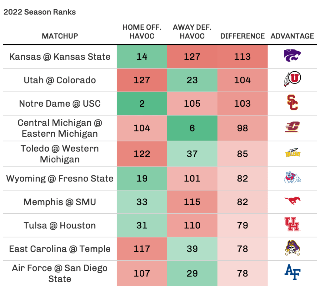Image resolution: width=320 pixels, height=290 pixels.
Task: Click the Central Michigan logo
Action: click(x=292, y=128)
